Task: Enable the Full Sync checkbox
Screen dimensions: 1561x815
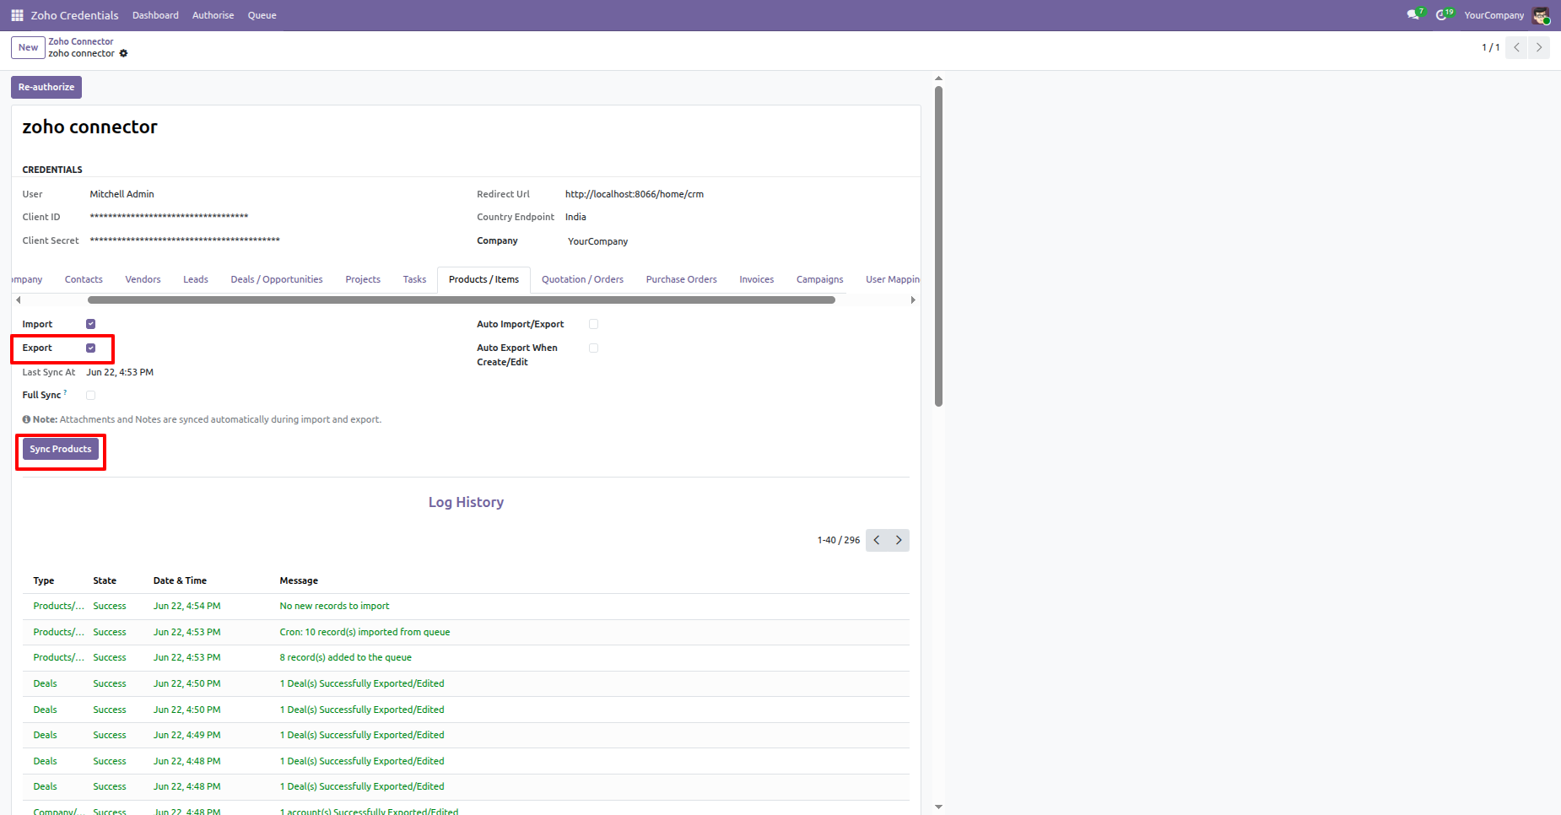Action: click(91, 395)
